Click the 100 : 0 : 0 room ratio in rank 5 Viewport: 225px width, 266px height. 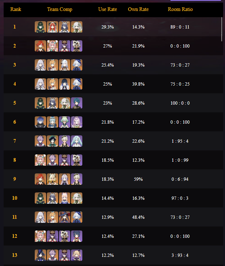[180, 103]
